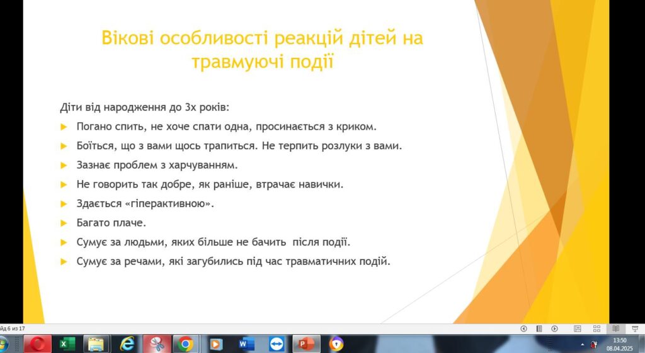Open Opera browser from the taskbar
Viewport: 645px width, 353px height.
37,344
